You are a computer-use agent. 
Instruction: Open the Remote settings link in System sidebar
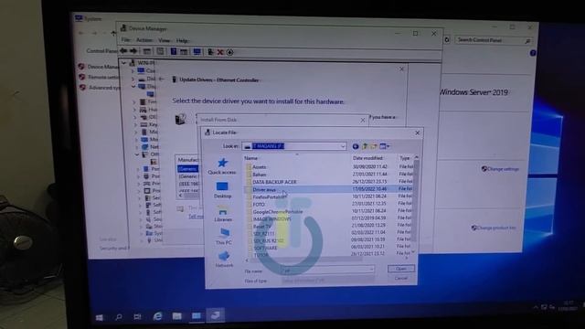click(x=103, y=77)
